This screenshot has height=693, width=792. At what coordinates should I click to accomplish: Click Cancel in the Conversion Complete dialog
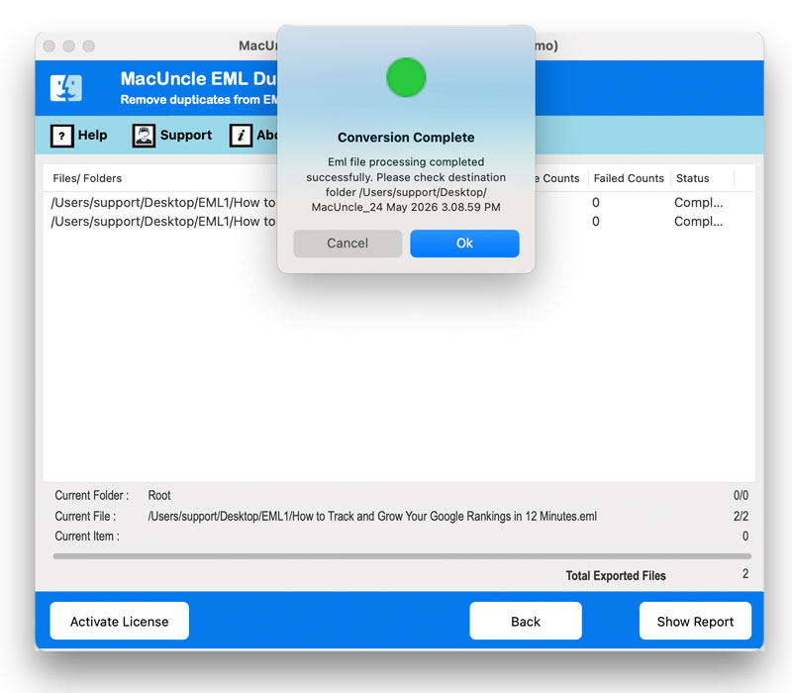347,244
